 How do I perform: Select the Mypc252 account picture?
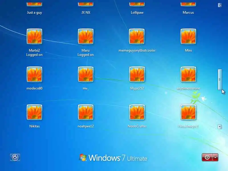click(137, 74)
